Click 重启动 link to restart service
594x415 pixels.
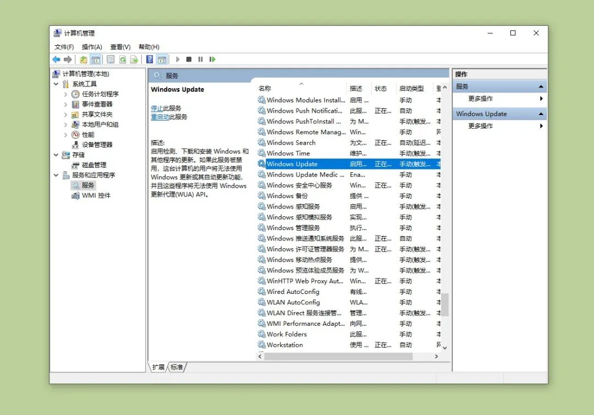point(160,117)
